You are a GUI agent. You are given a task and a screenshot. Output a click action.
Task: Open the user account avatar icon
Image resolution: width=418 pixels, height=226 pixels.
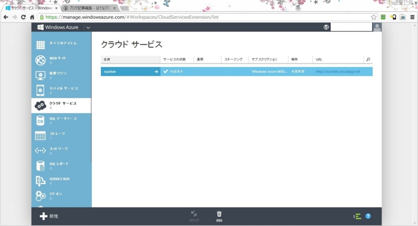[377, 27]
